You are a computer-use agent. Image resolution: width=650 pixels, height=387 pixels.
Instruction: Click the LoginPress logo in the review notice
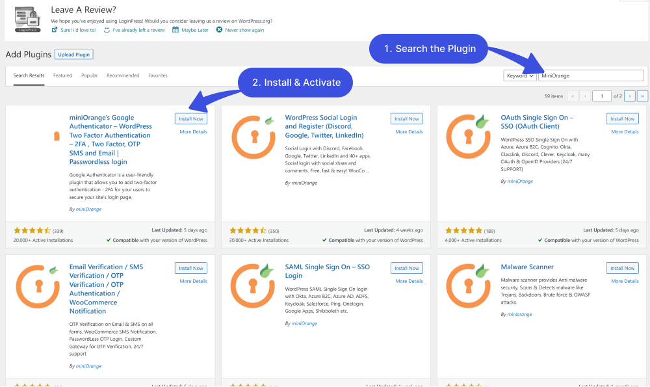tap(27, 19)
